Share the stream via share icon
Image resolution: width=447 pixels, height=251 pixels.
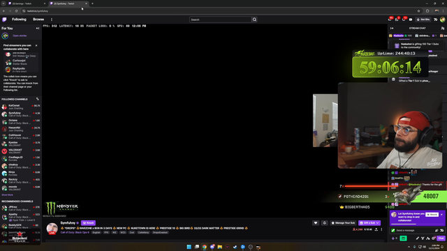(x=376, y=229)
